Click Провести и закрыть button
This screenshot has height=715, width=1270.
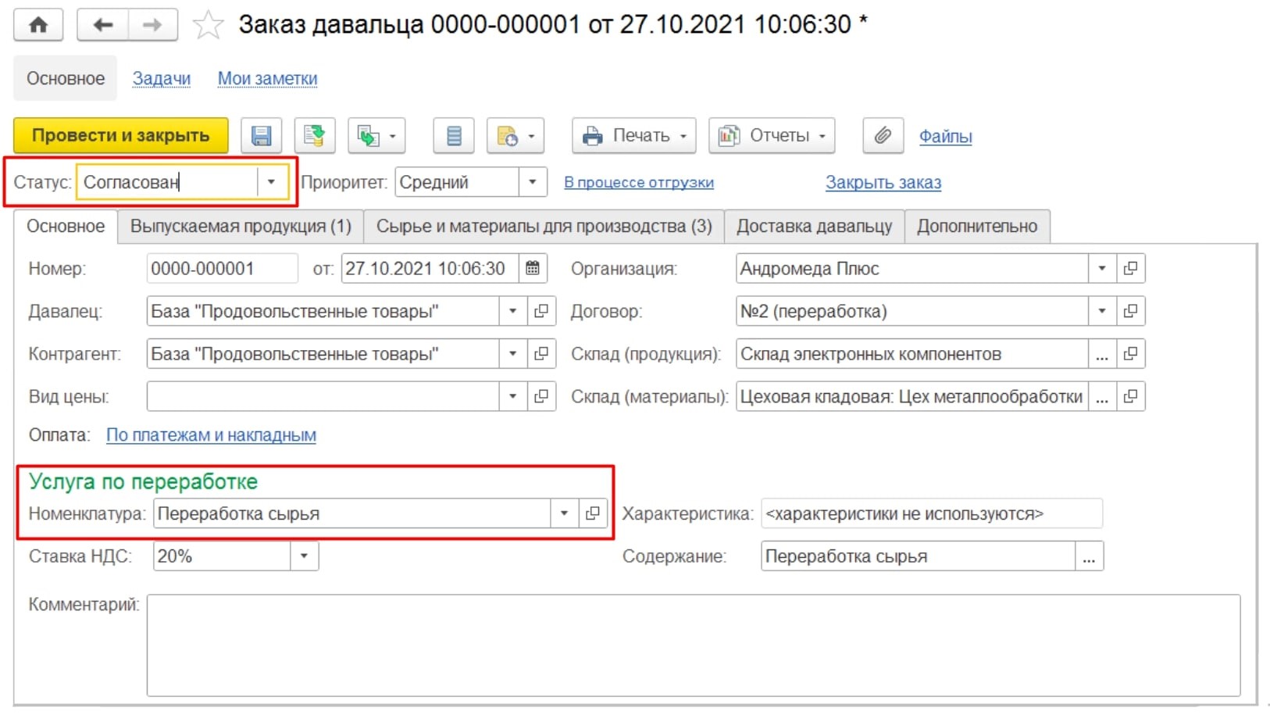[x=121, y=136]
